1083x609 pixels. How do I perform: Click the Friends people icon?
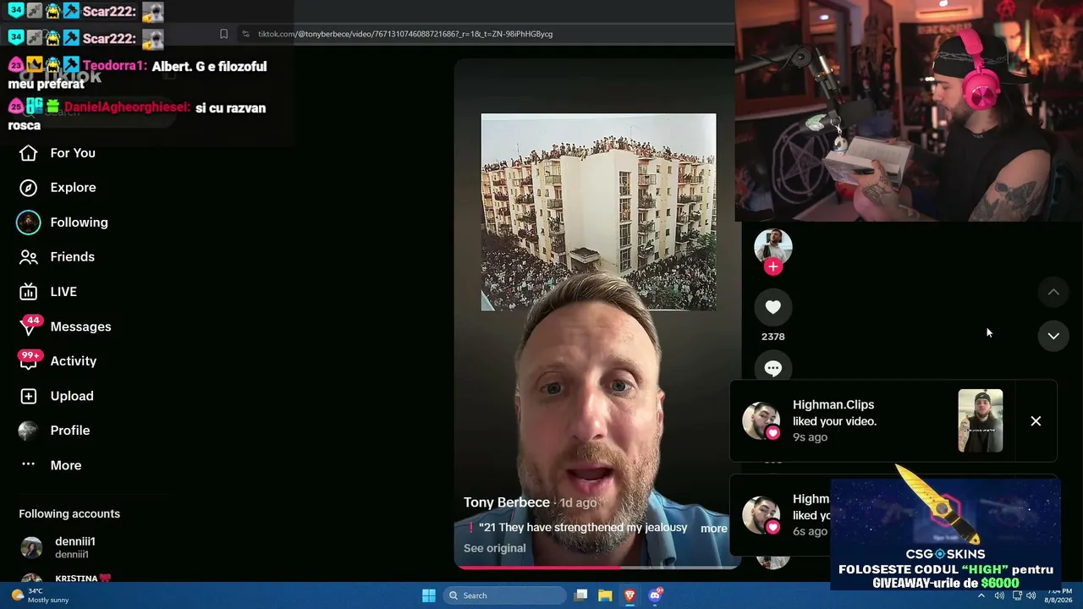28,257
